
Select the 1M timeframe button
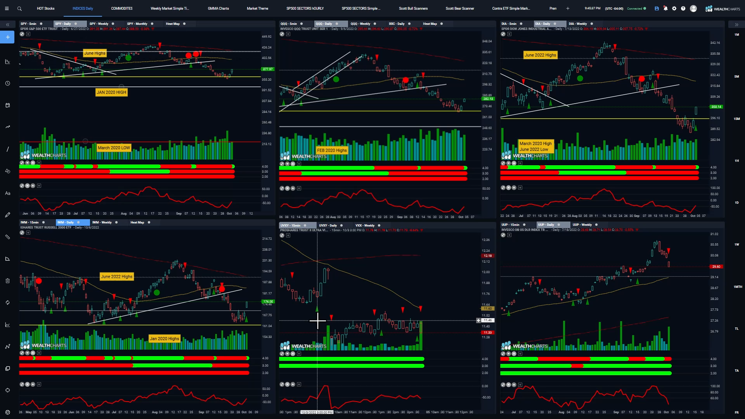point(736,35)
